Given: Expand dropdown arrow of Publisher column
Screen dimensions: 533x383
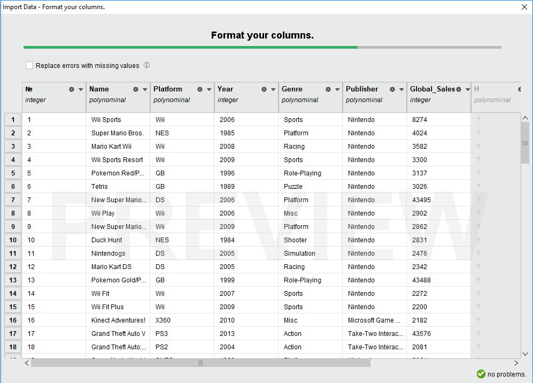Looking at the screenshot, I should [401, 89].
